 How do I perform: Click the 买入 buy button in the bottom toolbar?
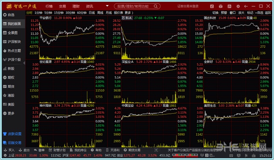(9, 150)
